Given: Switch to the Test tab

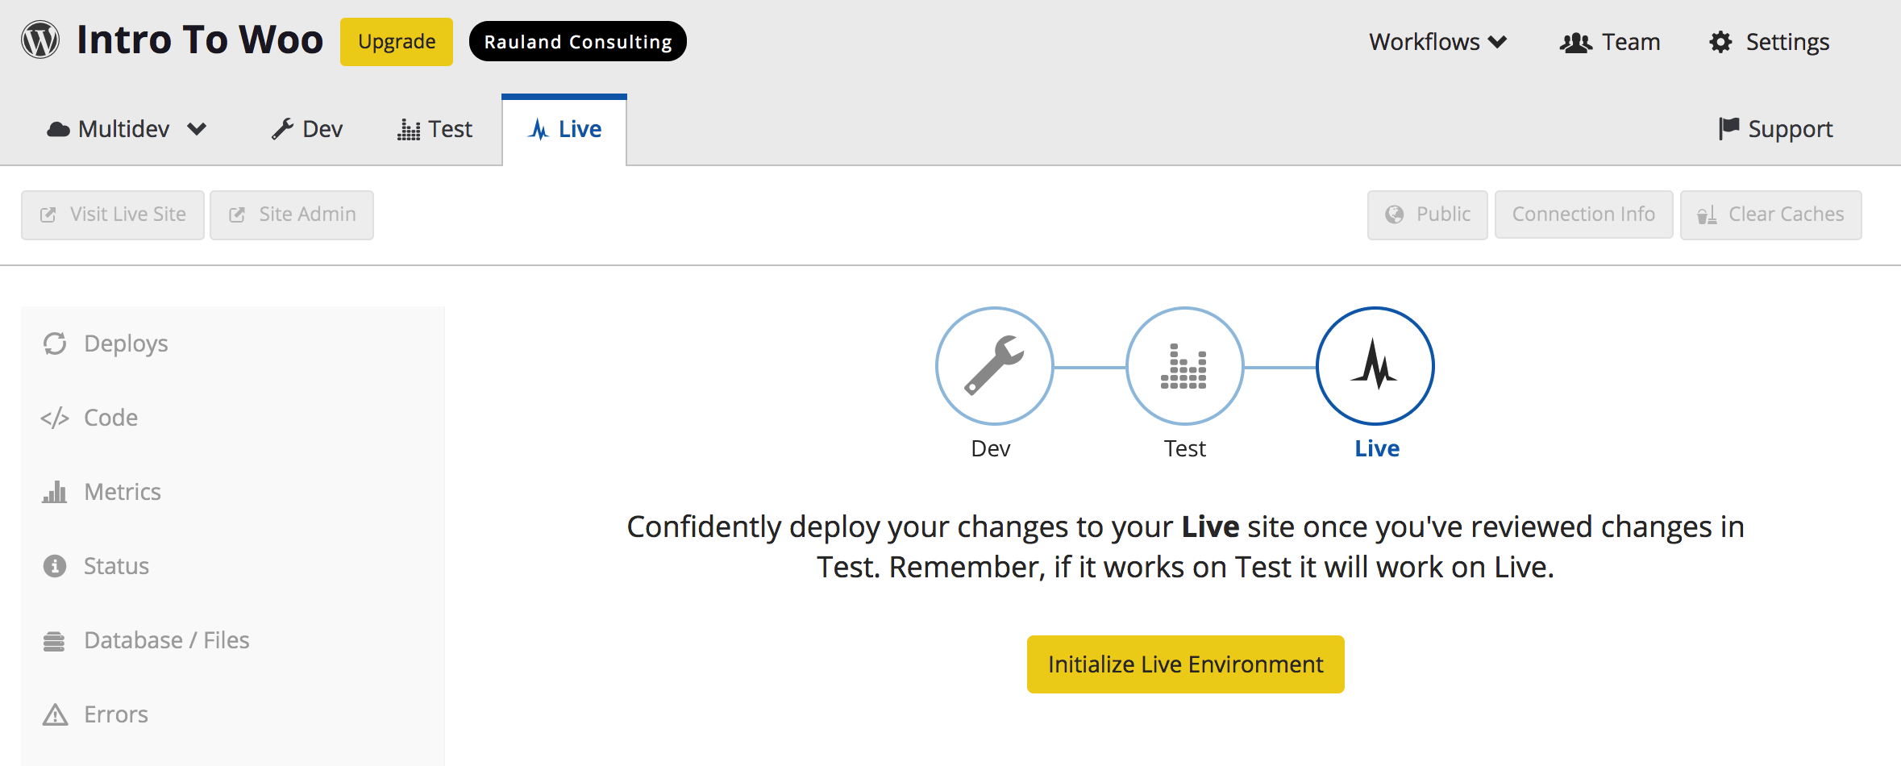Looking at the screenshot, I should [435, 128].
